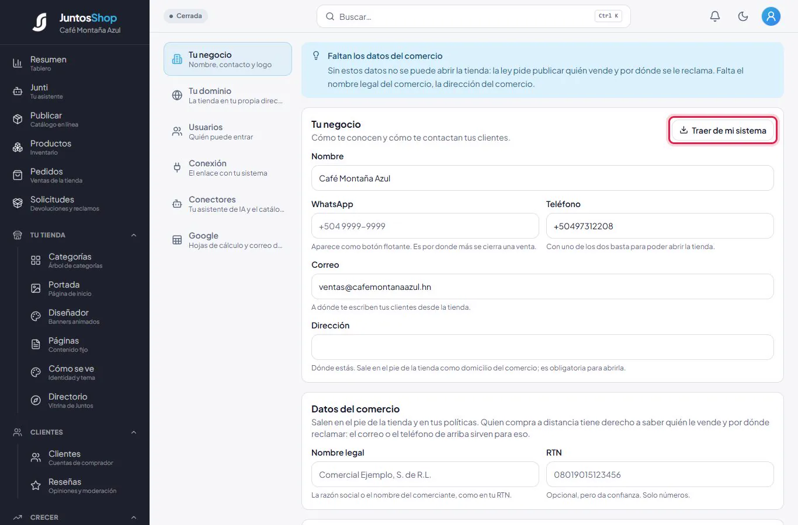Collapse the TU TIENDA section
The width and height of the screenshot is (798, 525).
tap(134, 235)
